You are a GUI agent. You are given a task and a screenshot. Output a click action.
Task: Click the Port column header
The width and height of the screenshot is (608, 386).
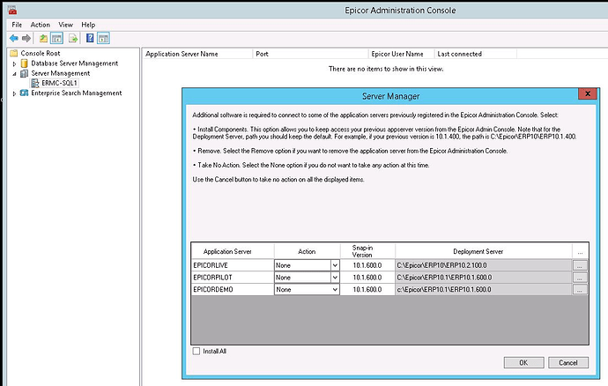[x=310, y=54]
